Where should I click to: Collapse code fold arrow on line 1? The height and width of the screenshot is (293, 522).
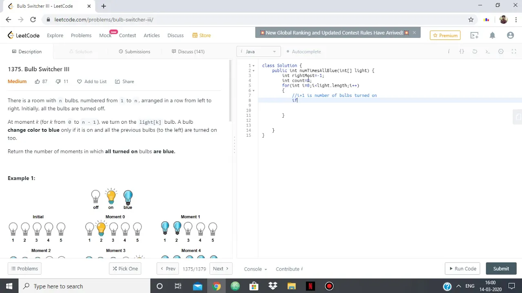254,66
